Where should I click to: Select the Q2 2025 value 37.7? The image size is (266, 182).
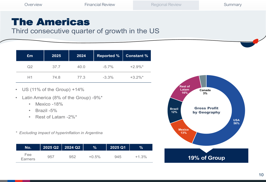pyautogui.click(x=56, y=67)
